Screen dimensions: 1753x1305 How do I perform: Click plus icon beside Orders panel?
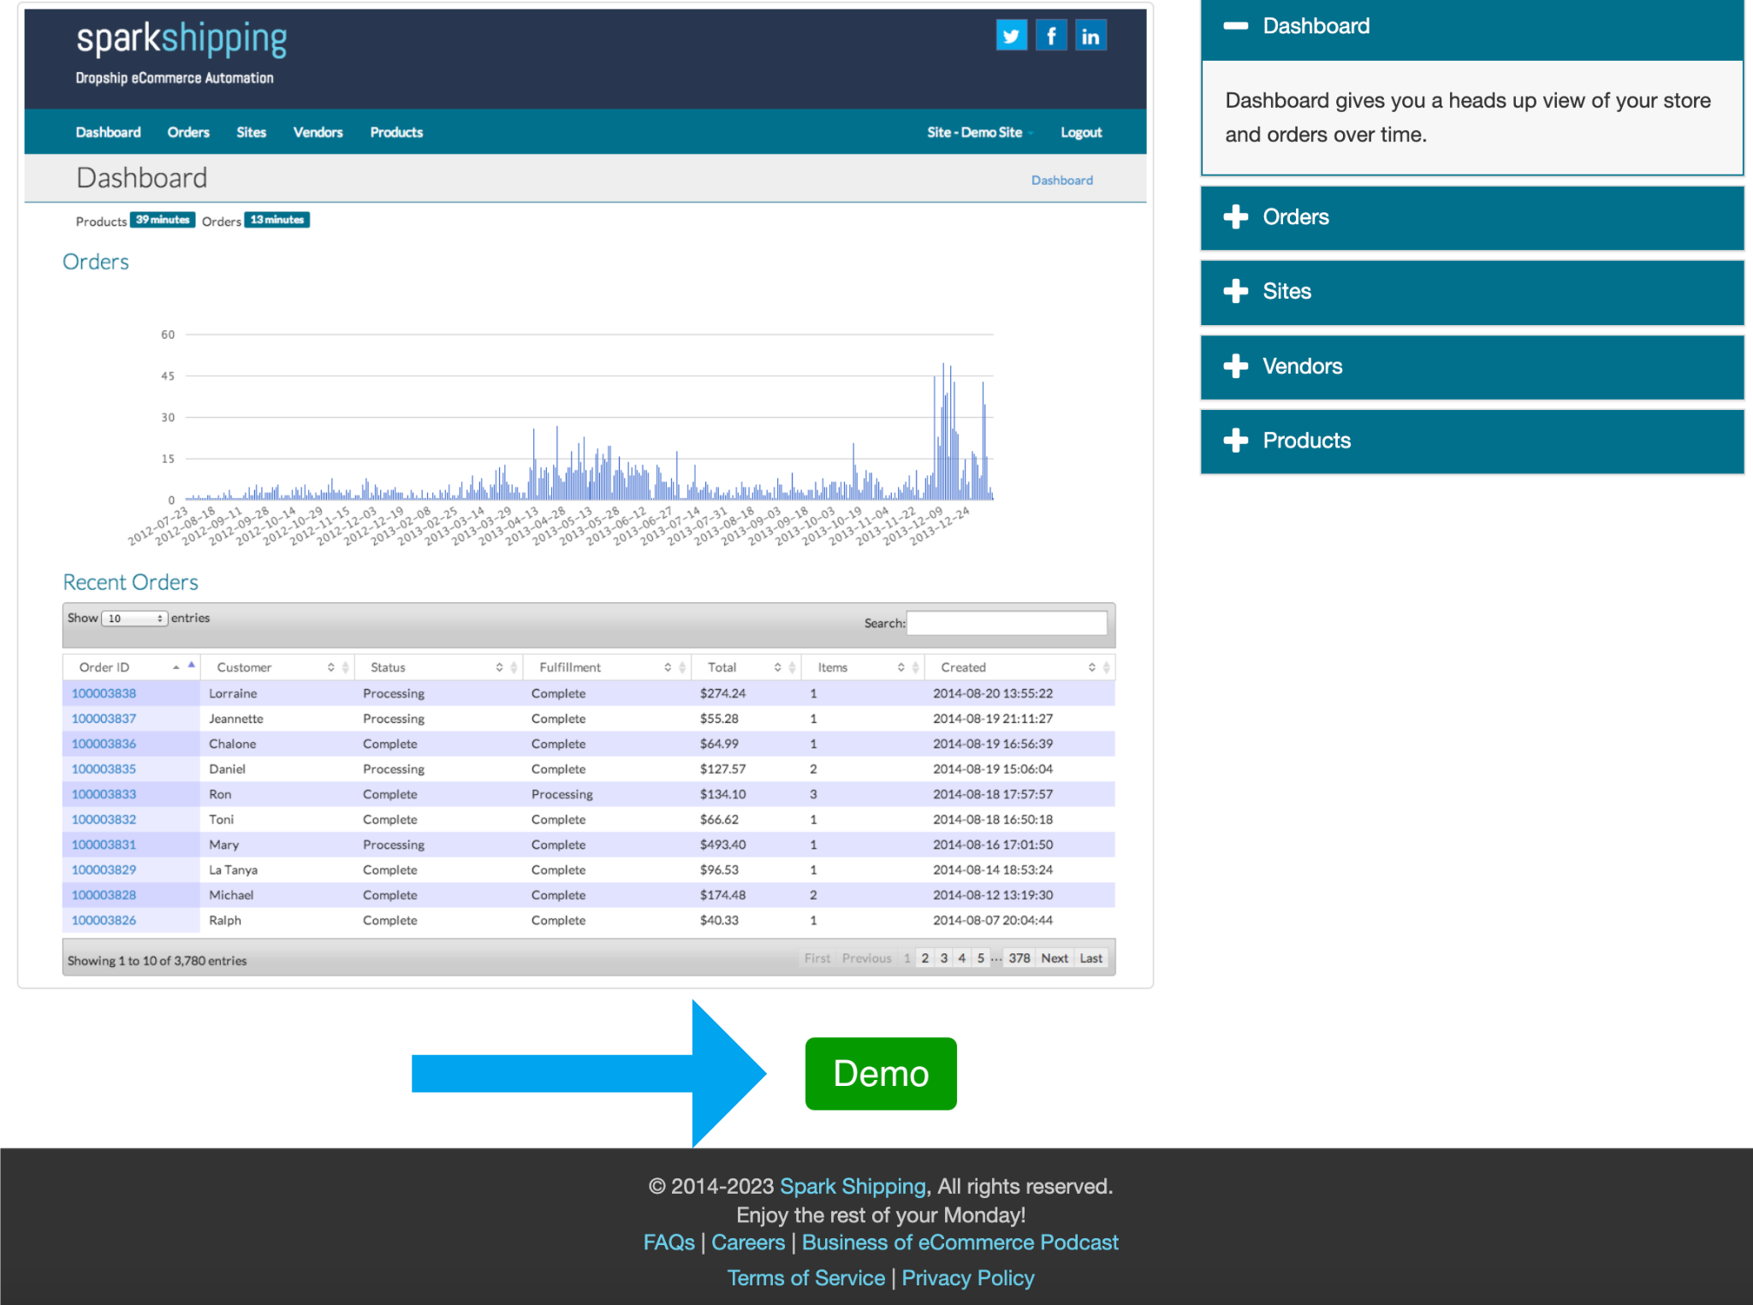(1235, 217)
